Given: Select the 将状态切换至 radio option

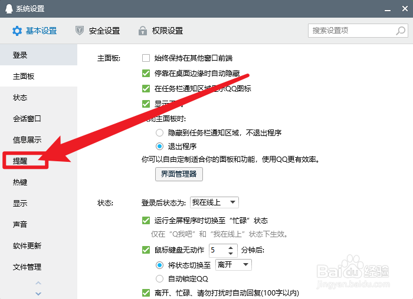Looking at the screenshot, I should tap(159, 265).
